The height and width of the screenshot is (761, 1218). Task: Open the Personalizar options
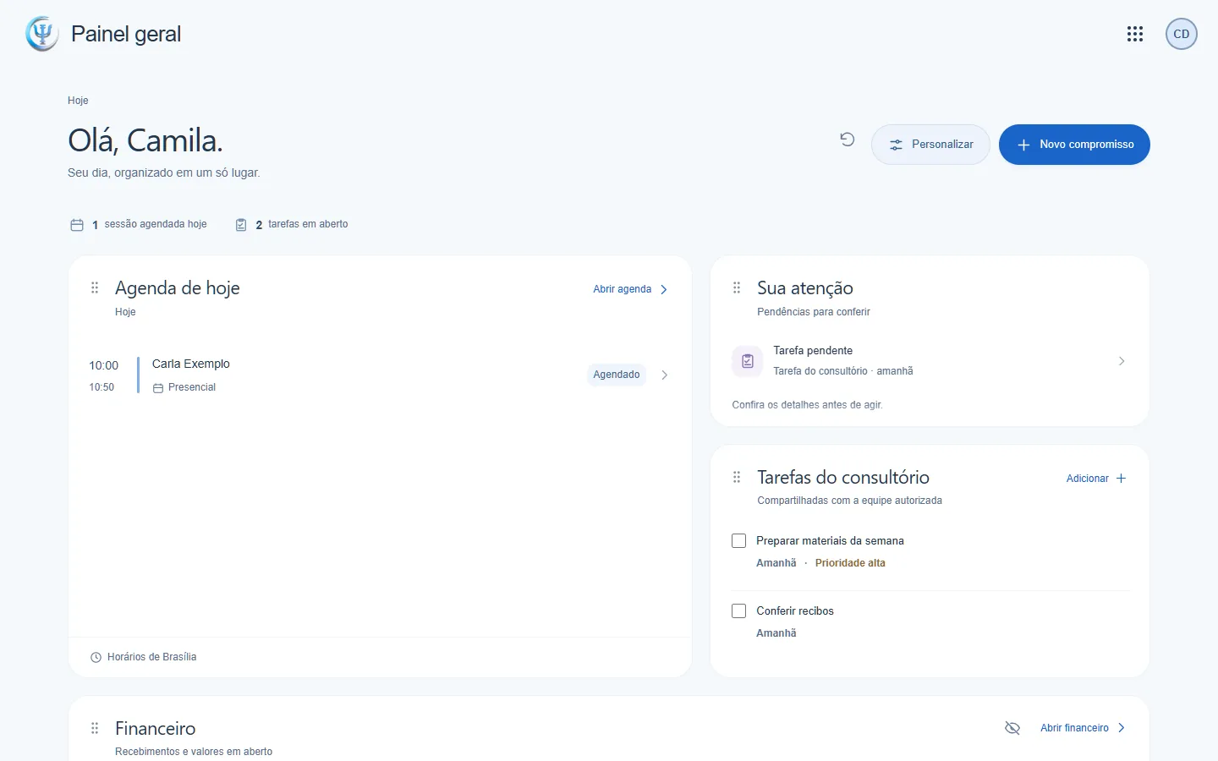[930, 145]
